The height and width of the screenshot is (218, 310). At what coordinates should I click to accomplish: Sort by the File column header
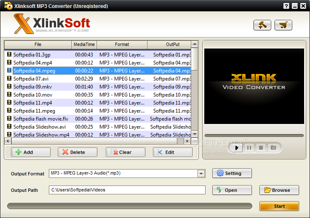(38, 44)
